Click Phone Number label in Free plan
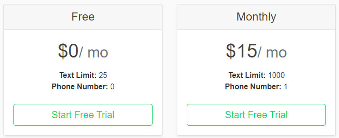 (80, 87)
